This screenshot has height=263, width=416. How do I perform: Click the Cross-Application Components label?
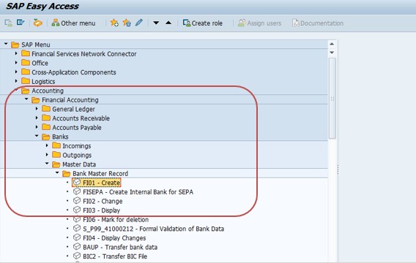74,72
